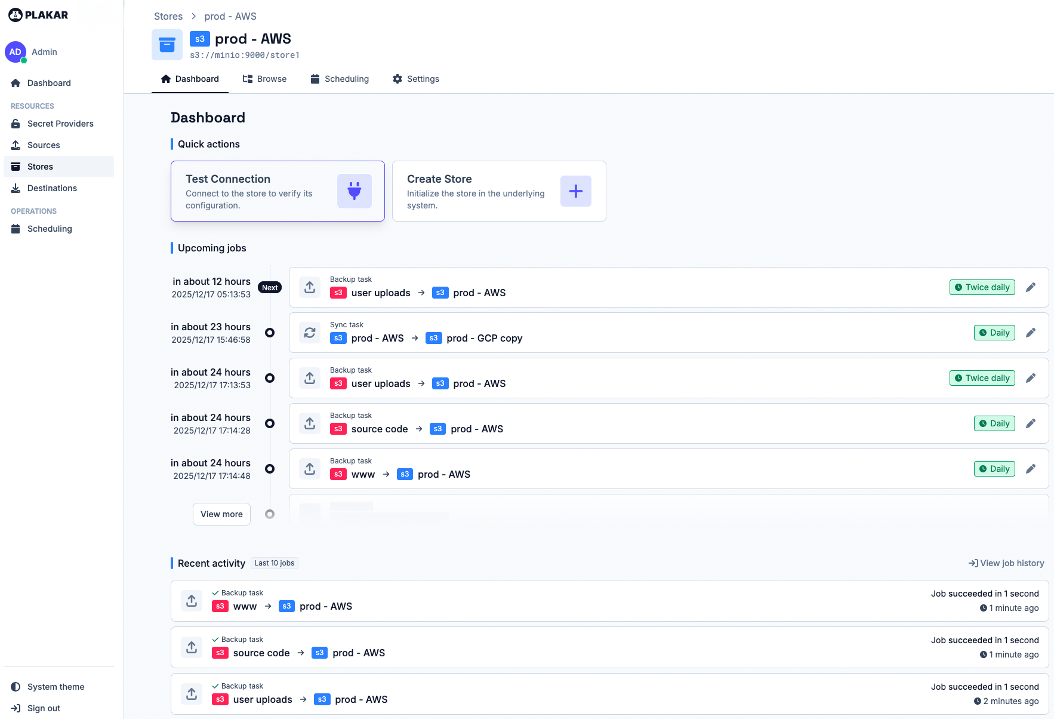This screenshot has height=719, width=1054.
Task: Click the Stores breadcrumb link
Action: [x=168, y=16]
